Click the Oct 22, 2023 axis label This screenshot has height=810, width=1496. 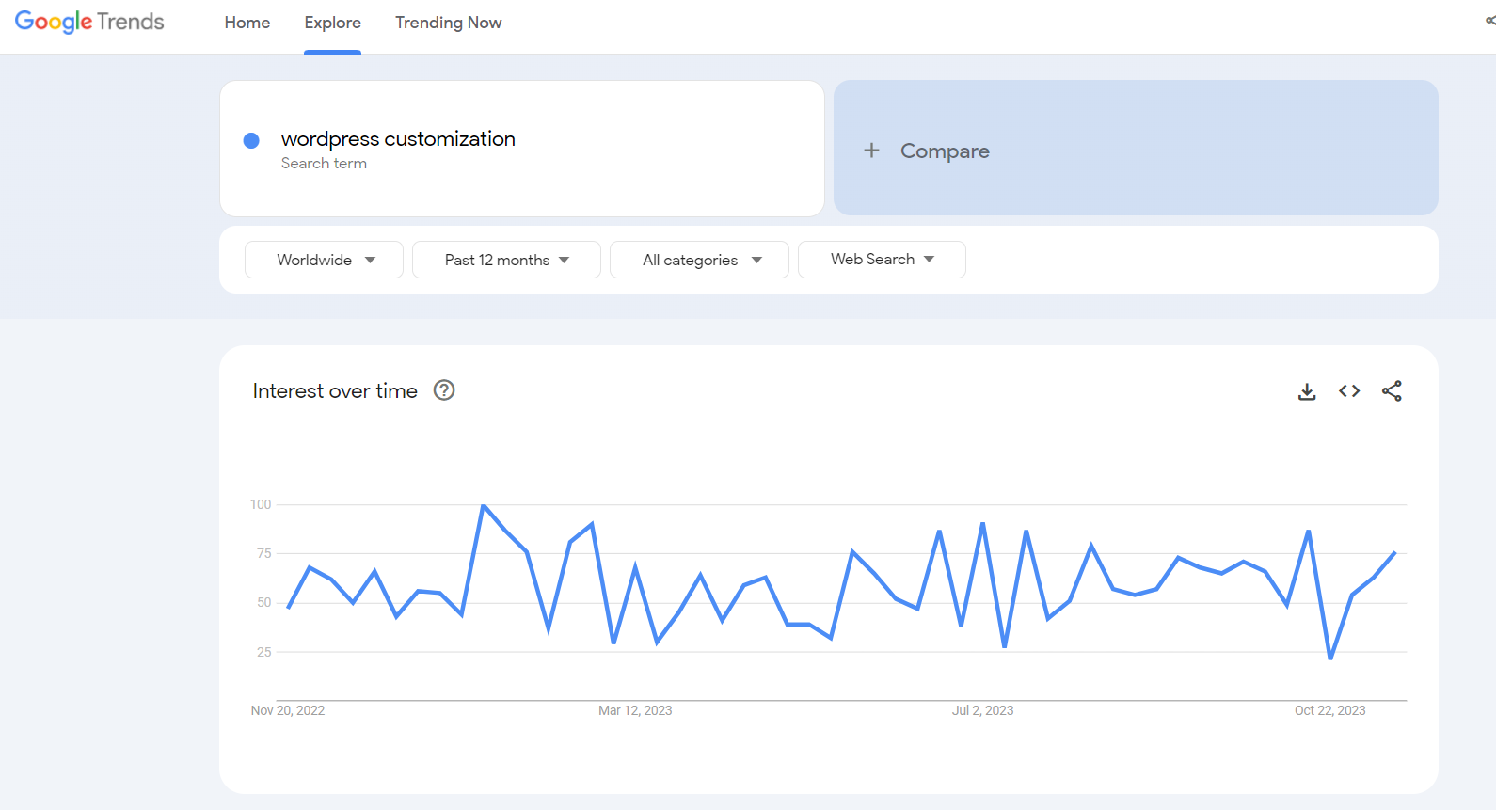tap(1329, 710)
